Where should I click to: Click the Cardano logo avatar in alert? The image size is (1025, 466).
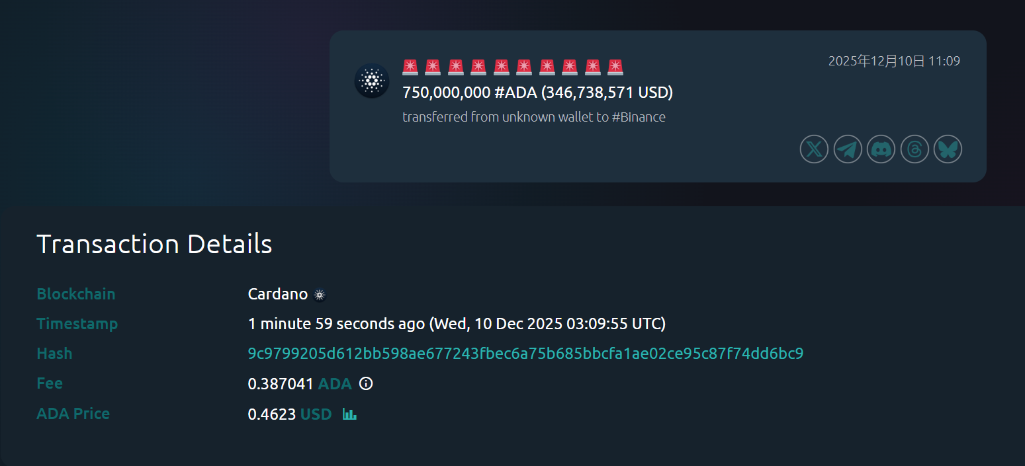[372, 81]
